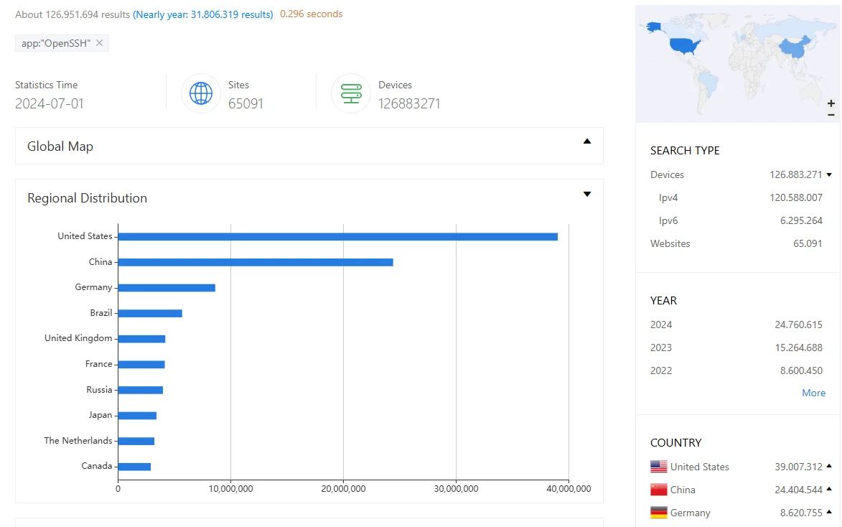Expand Germany country entry arrow
Viewport: 842px width, 527px height.
(x=829, y=512)
